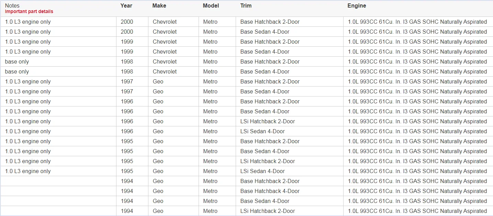Select the 1996 LSi Hatchback 2-Door trim cell

tap(290, 122)
